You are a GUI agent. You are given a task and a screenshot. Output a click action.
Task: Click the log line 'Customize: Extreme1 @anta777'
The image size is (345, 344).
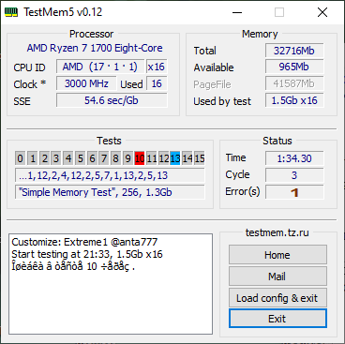pos(84,242)
